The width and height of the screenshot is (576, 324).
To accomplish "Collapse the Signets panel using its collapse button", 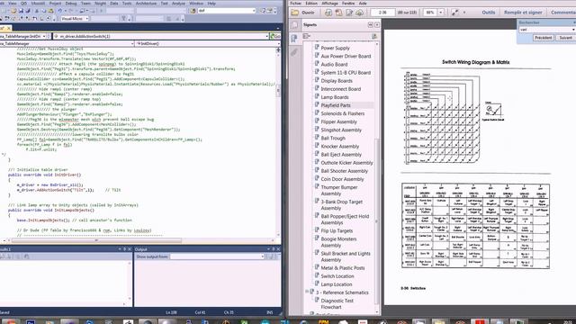I will 370,24.
